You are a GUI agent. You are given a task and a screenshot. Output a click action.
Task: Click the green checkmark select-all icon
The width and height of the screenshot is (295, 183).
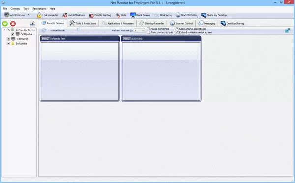(x=5, y=24)
